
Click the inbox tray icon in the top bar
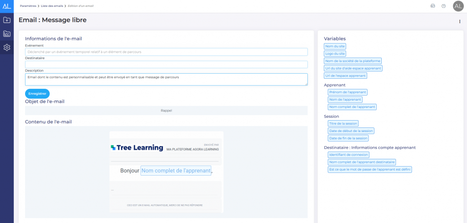tap(433, 6)
